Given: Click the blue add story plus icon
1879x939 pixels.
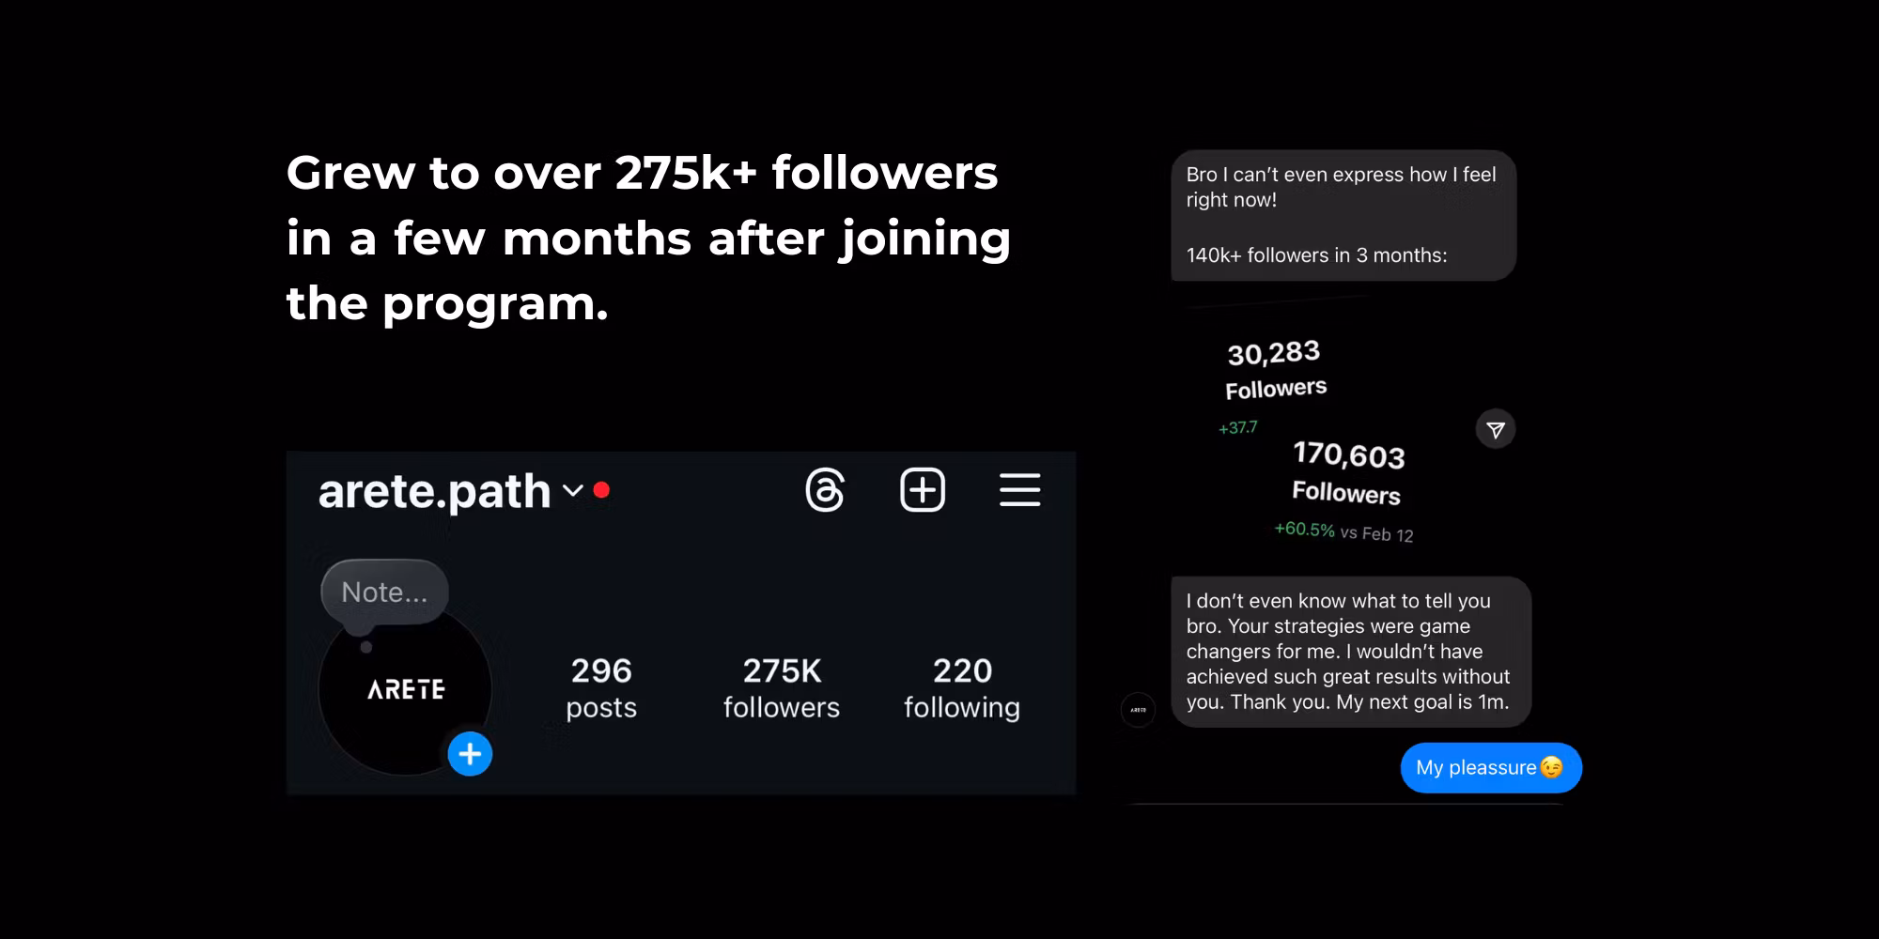Looking at the screenshot, I should pyautogui.click(x=470, y=754).
